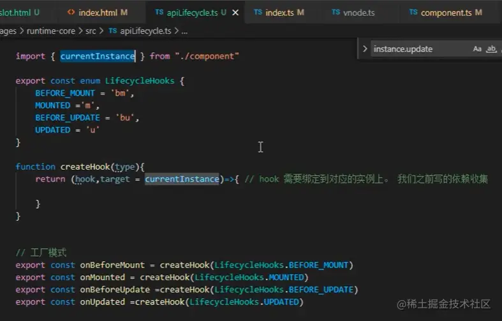Toggle Match Whole Word in find widget
The width and height of the screenshot is (502, 321).
(491, 49)
